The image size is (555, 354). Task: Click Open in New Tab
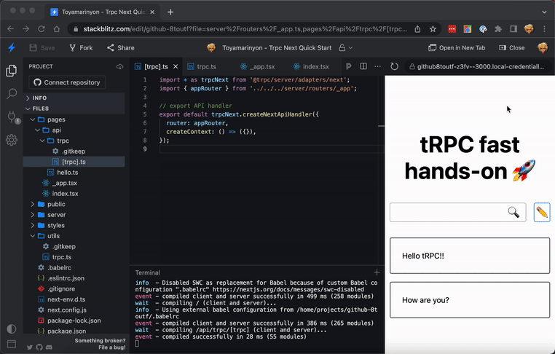pos(457,48)
